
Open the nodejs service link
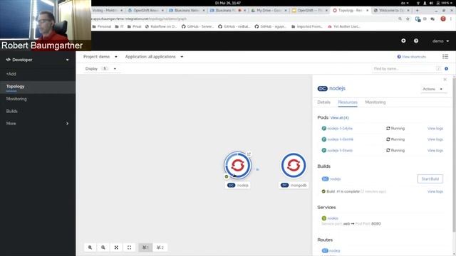tap(333, 218)
